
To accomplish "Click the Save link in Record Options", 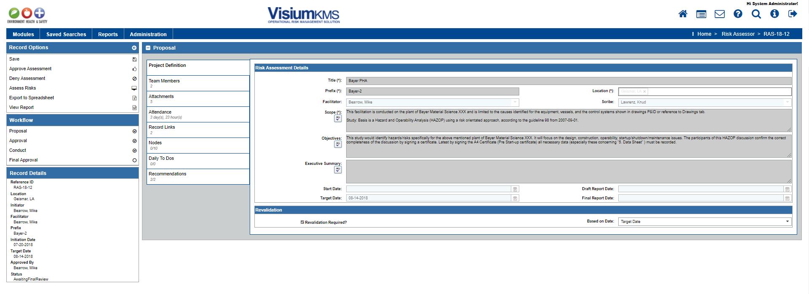I will (14, 59).
